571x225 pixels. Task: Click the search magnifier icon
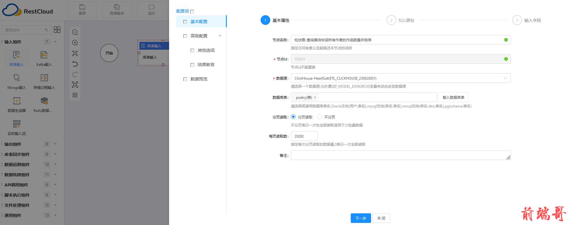pyautogui.click(x=46, y=30)
